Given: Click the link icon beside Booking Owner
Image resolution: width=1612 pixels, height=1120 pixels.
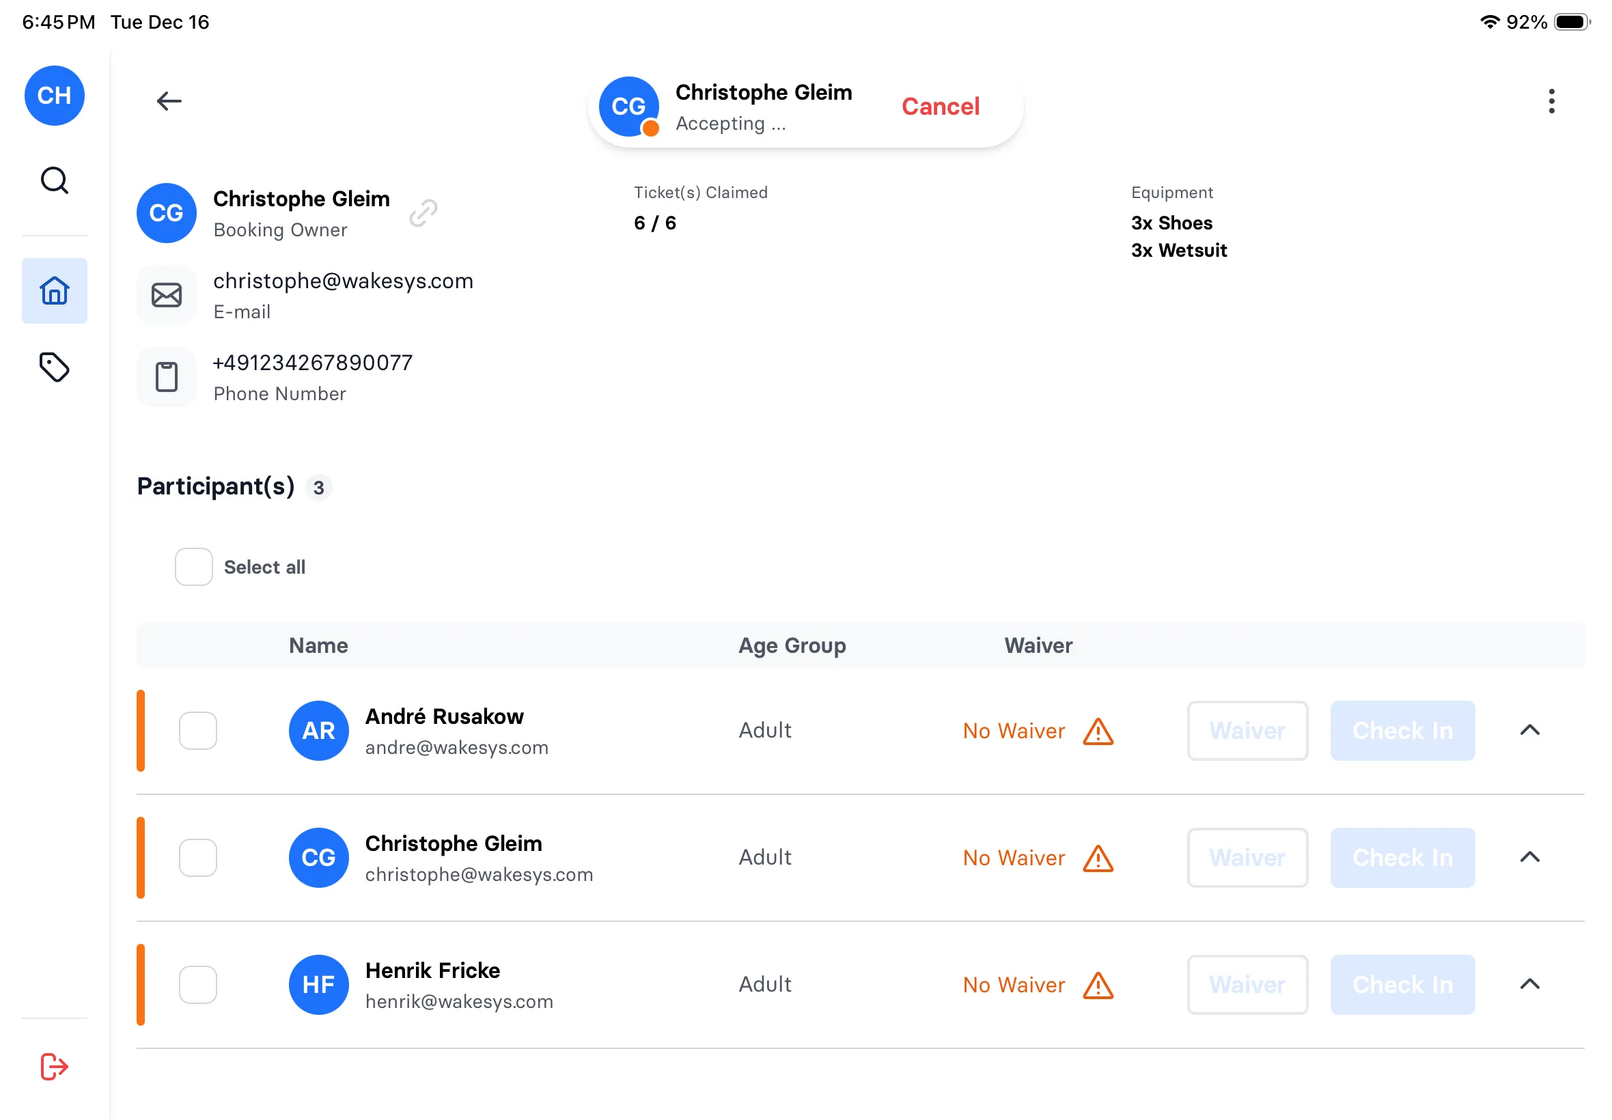Looking at the screenshot, I should point(423,212).
